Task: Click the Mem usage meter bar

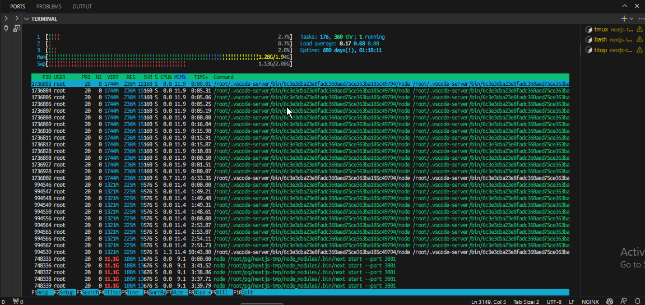Action: coord(164,57)
